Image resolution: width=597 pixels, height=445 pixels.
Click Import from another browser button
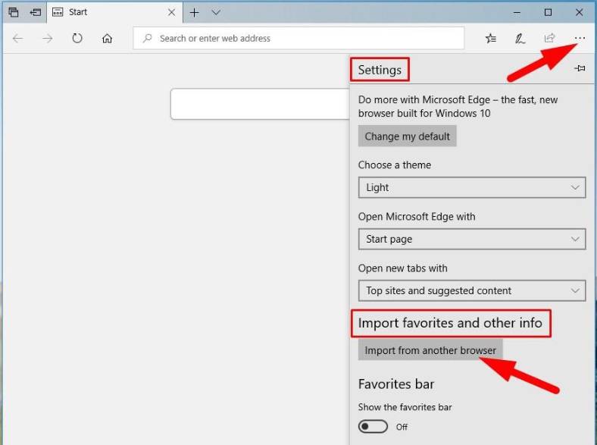(x=430, y=350)
